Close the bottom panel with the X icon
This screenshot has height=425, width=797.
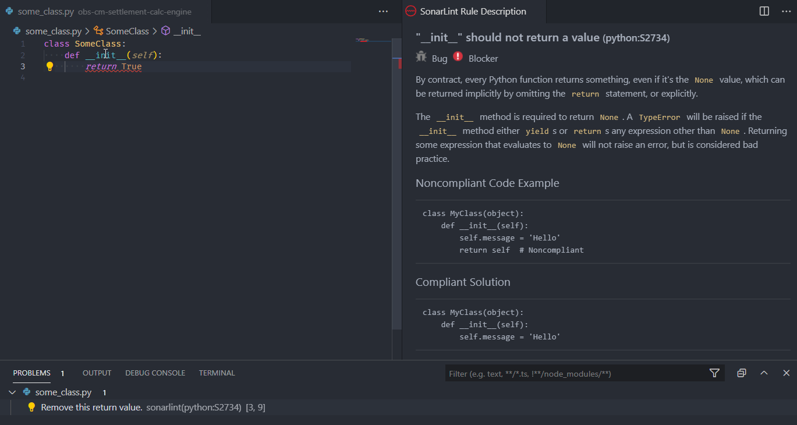point(786,373)
